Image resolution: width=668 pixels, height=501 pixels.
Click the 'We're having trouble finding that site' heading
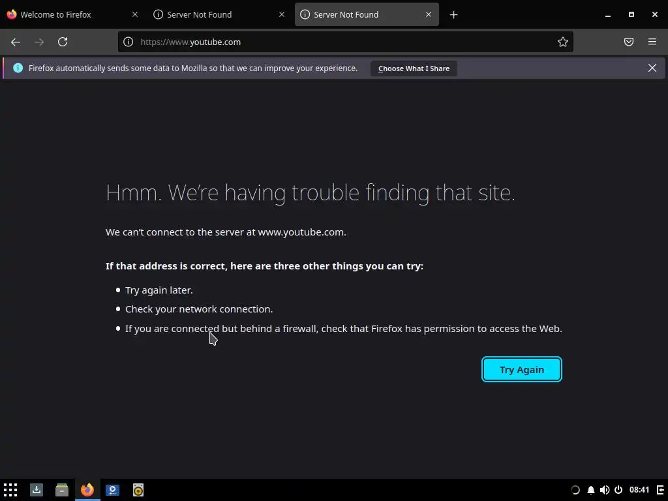point(311,192)
